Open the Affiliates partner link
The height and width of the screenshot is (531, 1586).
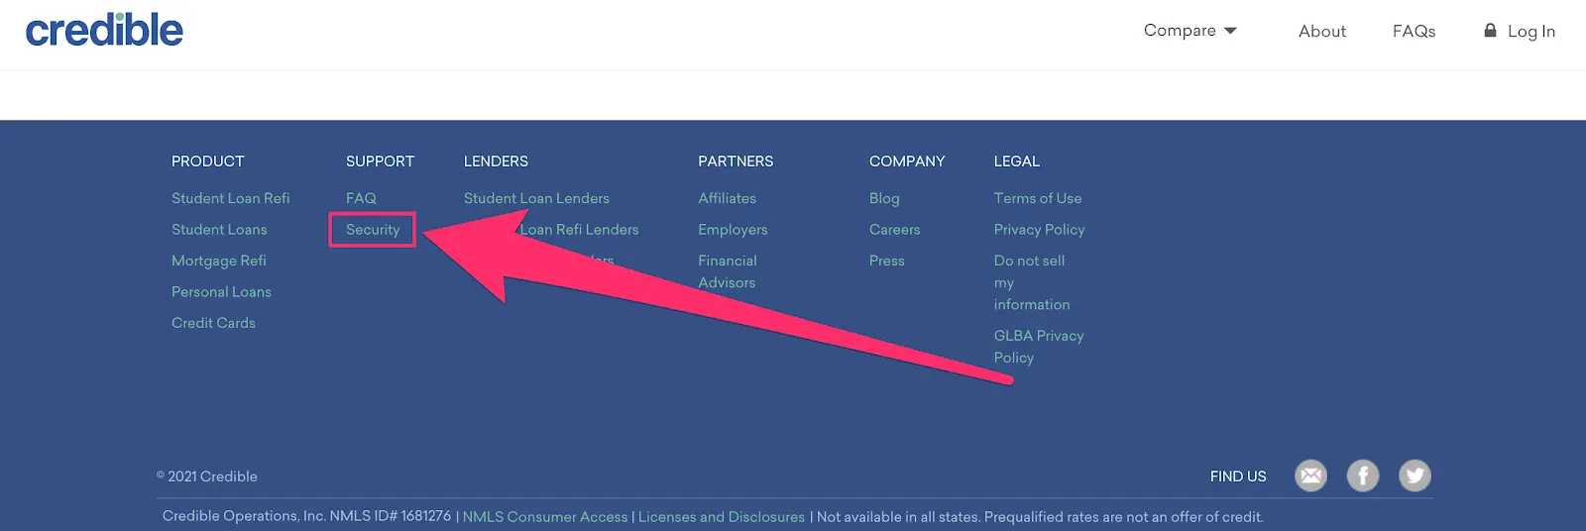727,198
